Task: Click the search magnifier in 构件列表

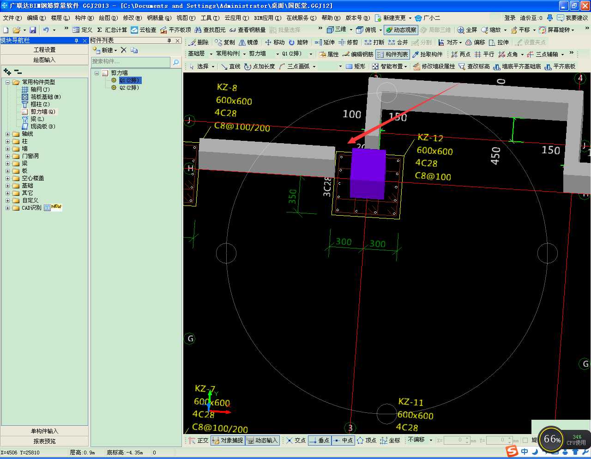Action: (175, 62)
